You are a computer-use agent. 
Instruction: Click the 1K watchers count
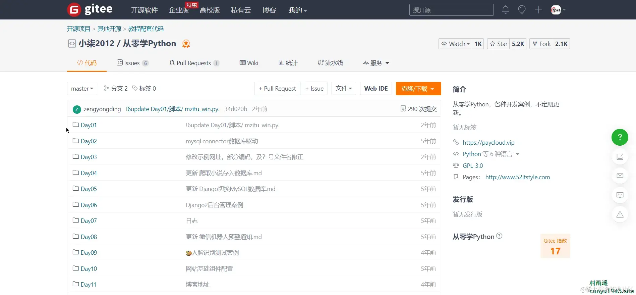coord(478,44)
